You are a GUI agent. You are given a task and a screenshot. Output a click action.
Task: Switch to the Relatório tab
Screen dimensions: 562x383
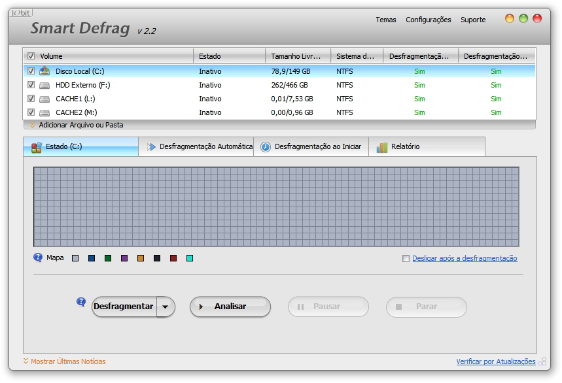tap(427, 147)
